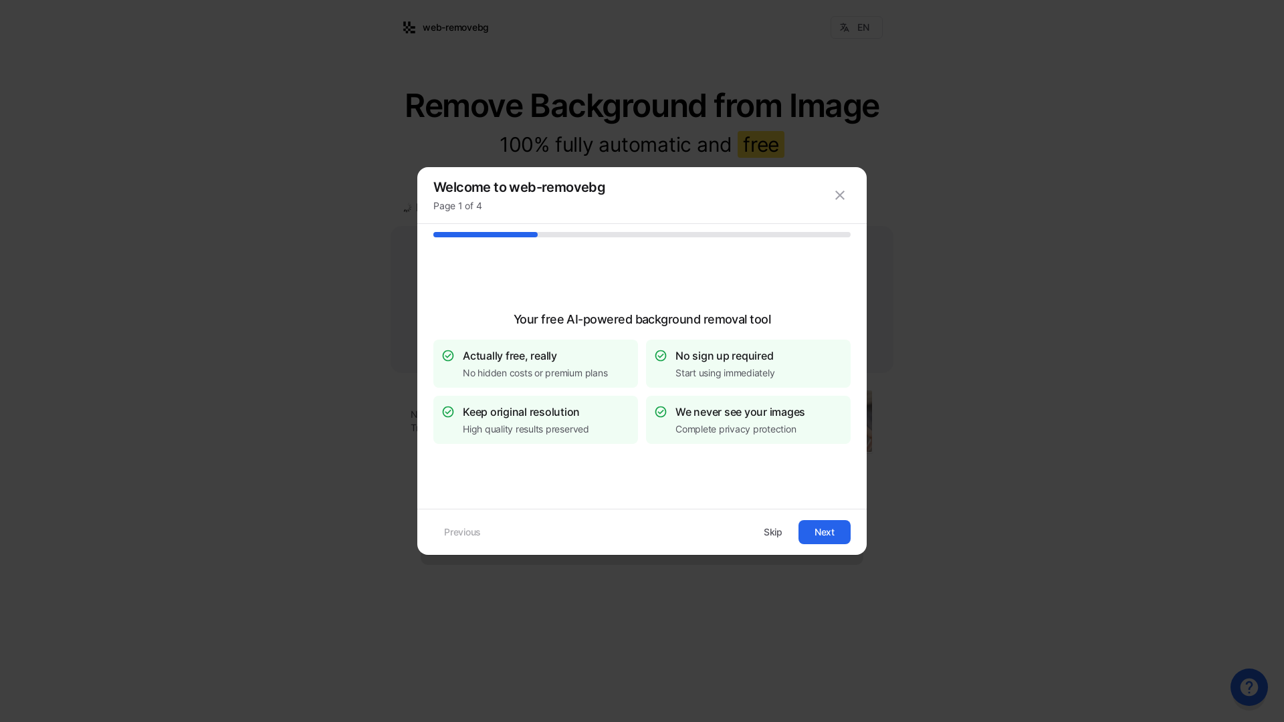Viewport: 1284px width, 722px height.
Task: Click the 'Remove Background from Image' headline
Action: [642, 106]
